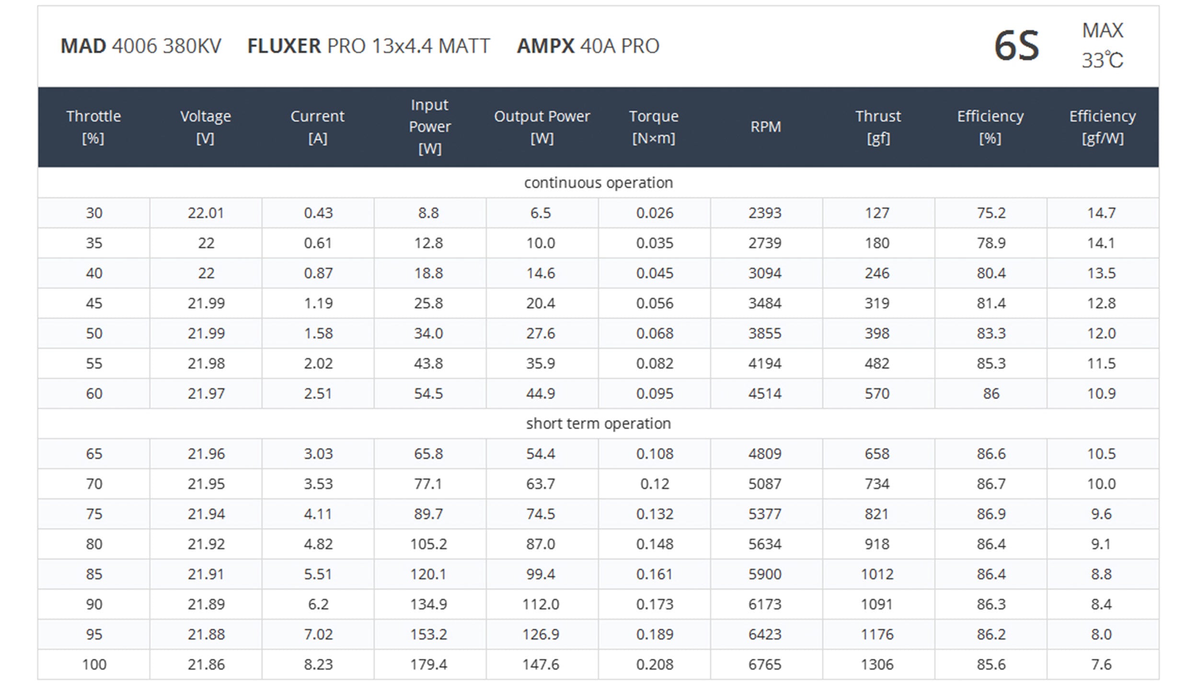The height and width of the screenshot is (686, 1198).
Task: Select the 86.9 efficiency cell
Action: (991, 514)
